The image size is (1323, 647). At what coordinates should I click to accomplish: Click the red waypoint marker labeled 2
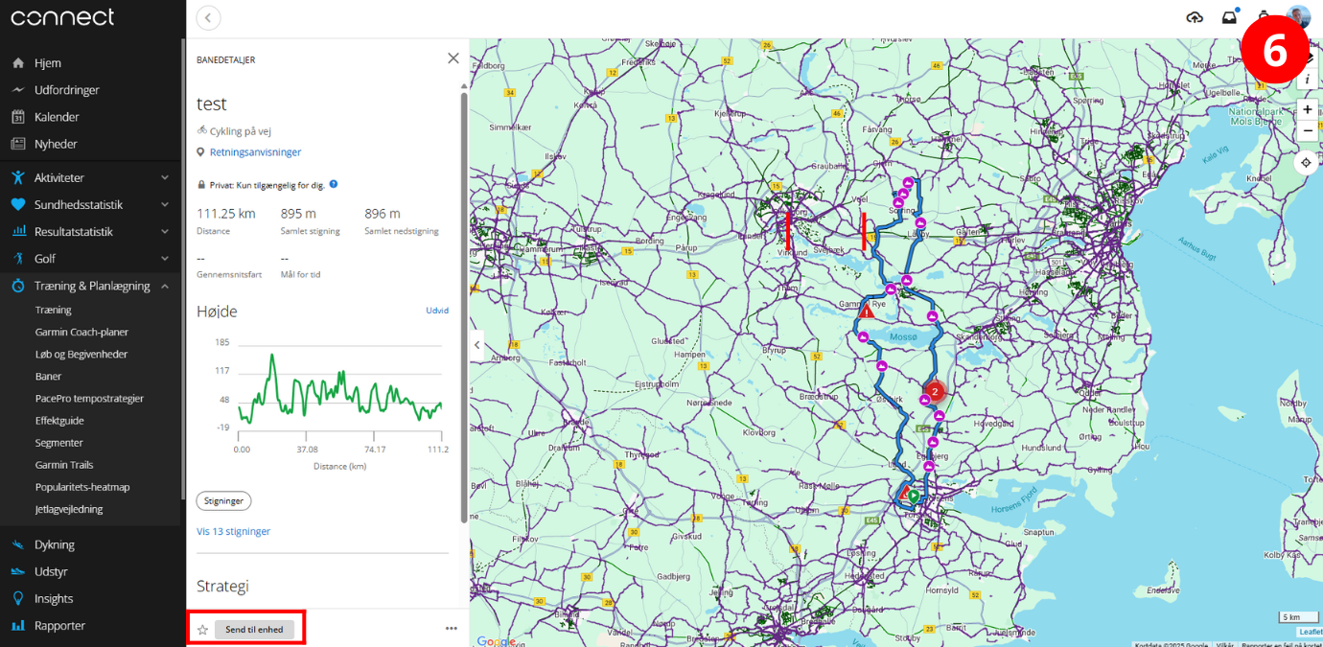tap(935, 391)
